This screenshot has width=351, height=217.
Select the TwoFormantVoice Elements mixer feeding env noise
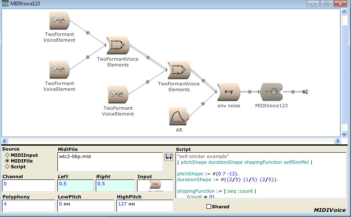179,70
